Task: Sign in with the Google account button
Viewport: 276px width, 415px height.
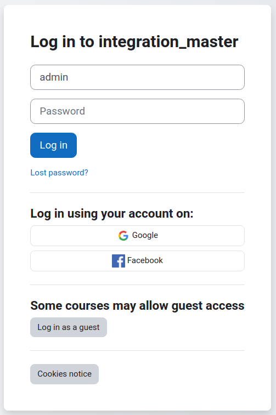Action: pos(137,236)
